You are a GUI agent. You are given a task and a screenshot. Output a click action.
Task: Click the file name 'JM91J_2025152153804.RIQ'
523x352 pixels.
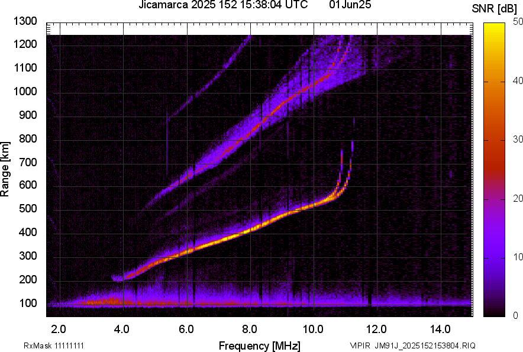click(x=425, y=345)
